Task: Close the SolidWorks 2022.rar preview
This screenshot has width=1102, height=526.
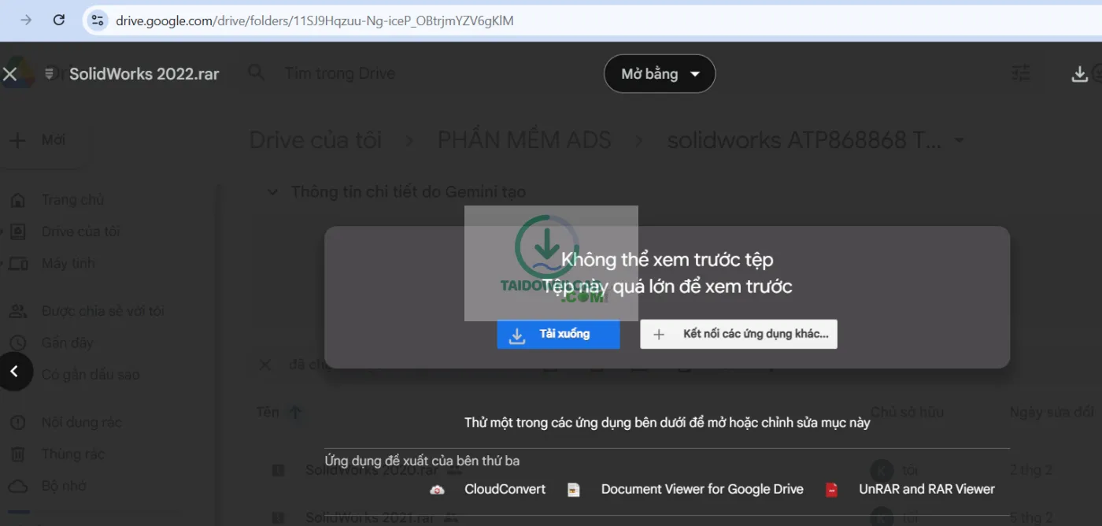Action: 10,74
